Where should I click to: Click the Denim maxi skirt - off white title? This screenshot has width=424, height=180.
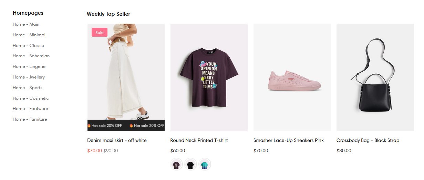(117, 140)
